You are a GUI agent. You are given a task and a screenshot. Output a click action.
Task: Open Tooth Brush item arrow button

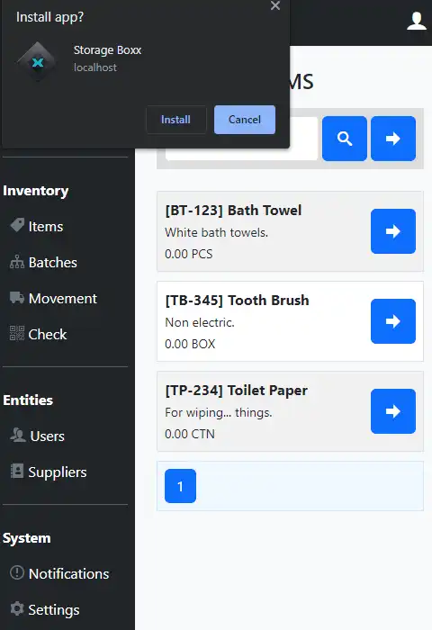pyautogui.click(x=393, y=321)
